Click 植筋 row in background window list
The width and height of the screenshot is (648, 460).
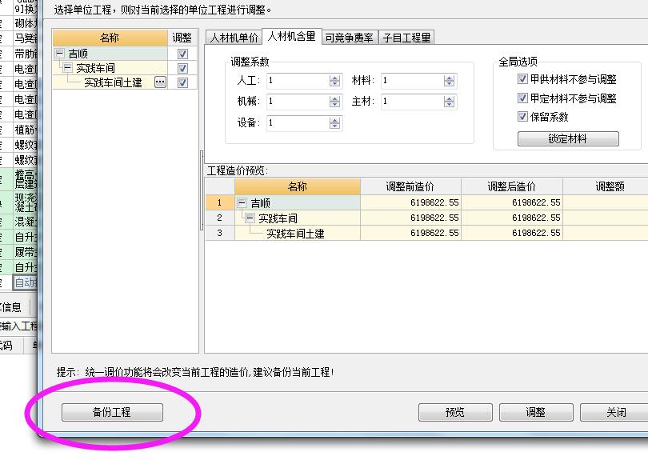25,130
